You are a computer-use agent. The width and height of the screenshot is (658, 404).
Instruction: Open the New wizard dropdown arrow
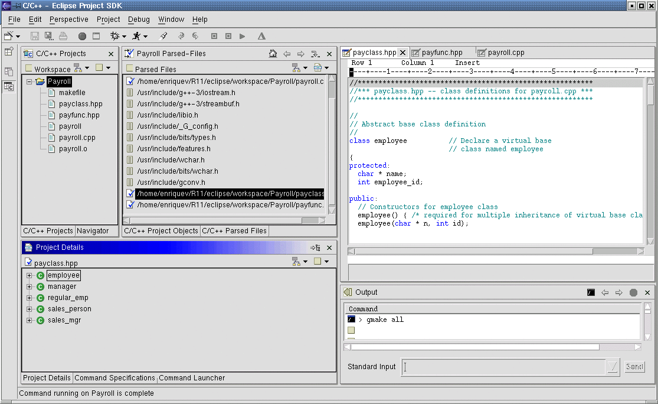[x=18, y=37]
